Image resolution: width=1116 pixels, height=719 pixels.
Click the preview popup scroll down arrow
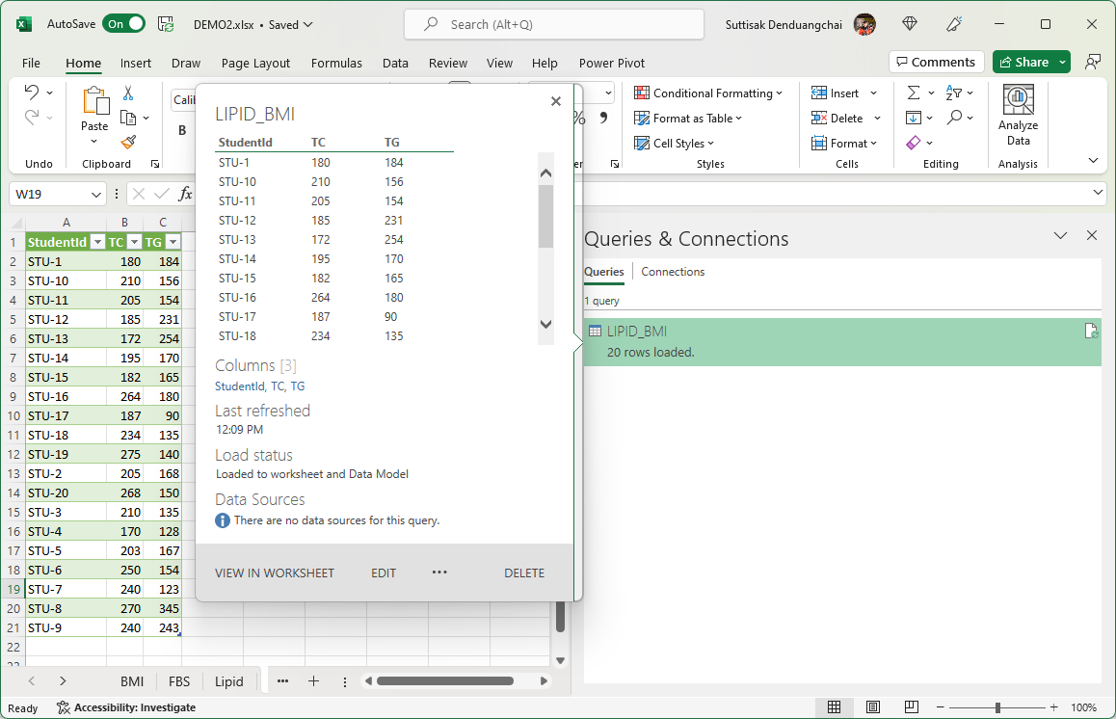(x=545, y=324)
